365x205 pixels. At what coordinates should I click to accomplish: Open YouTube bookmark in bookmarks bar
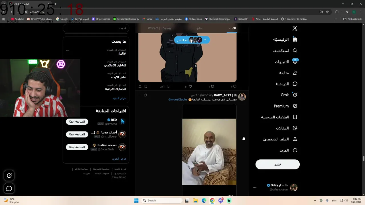17,19
